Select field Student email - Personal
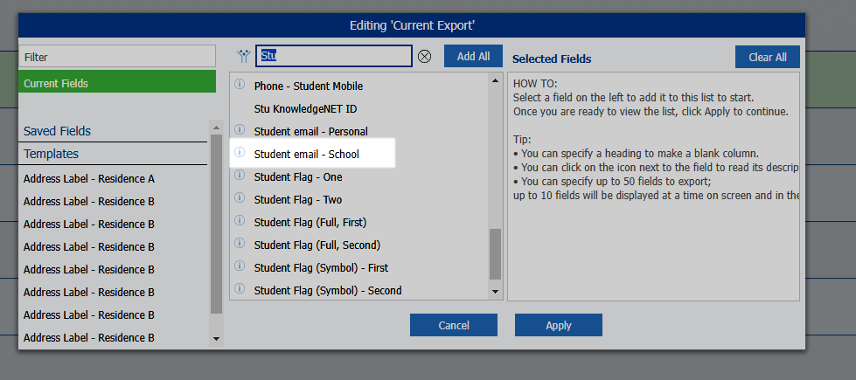 click(x=310, y=131)
